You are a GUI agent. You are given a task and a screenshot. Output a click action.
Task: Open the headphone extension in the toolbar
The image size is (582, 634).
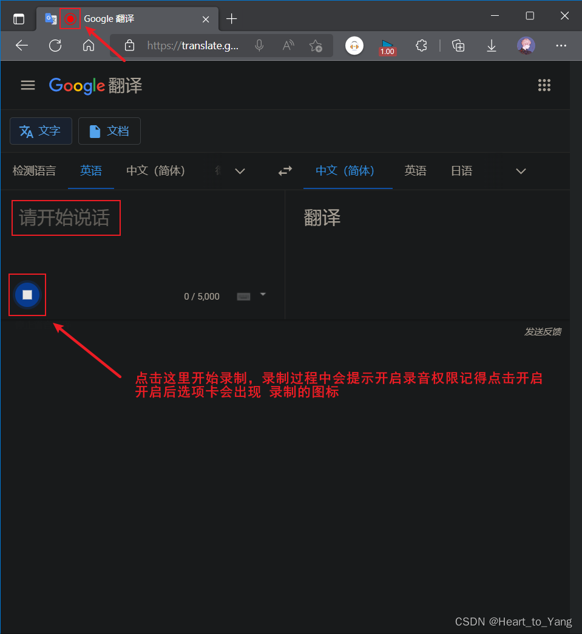pos(354,46)
